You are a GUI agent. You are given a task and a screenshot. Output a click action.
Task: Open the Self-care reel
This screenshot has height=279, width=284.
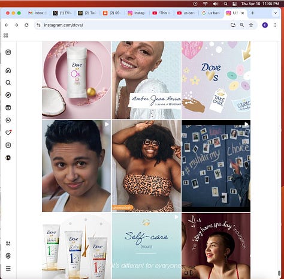(146, 246)
